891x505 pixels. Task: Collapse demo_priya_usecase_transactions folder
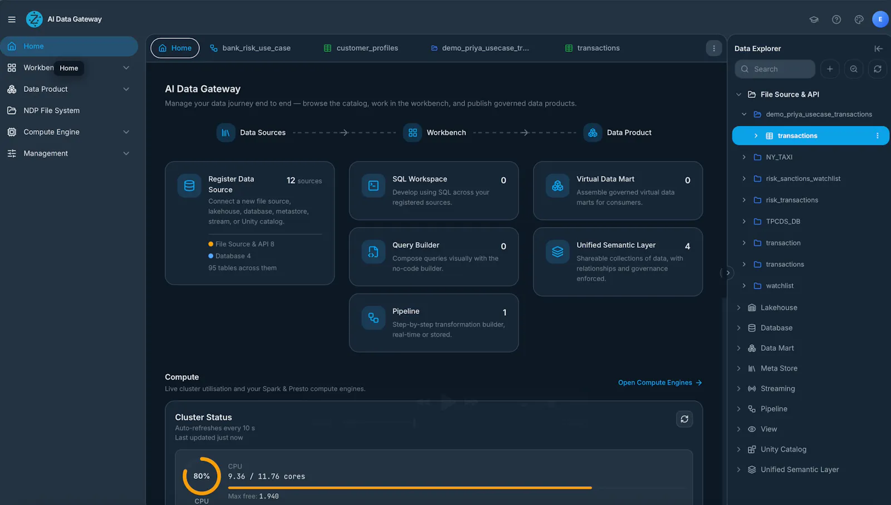pos(744,115)
